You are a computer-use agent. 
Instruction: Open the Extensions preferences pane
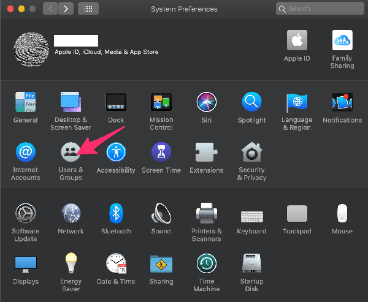pos(207,152)
